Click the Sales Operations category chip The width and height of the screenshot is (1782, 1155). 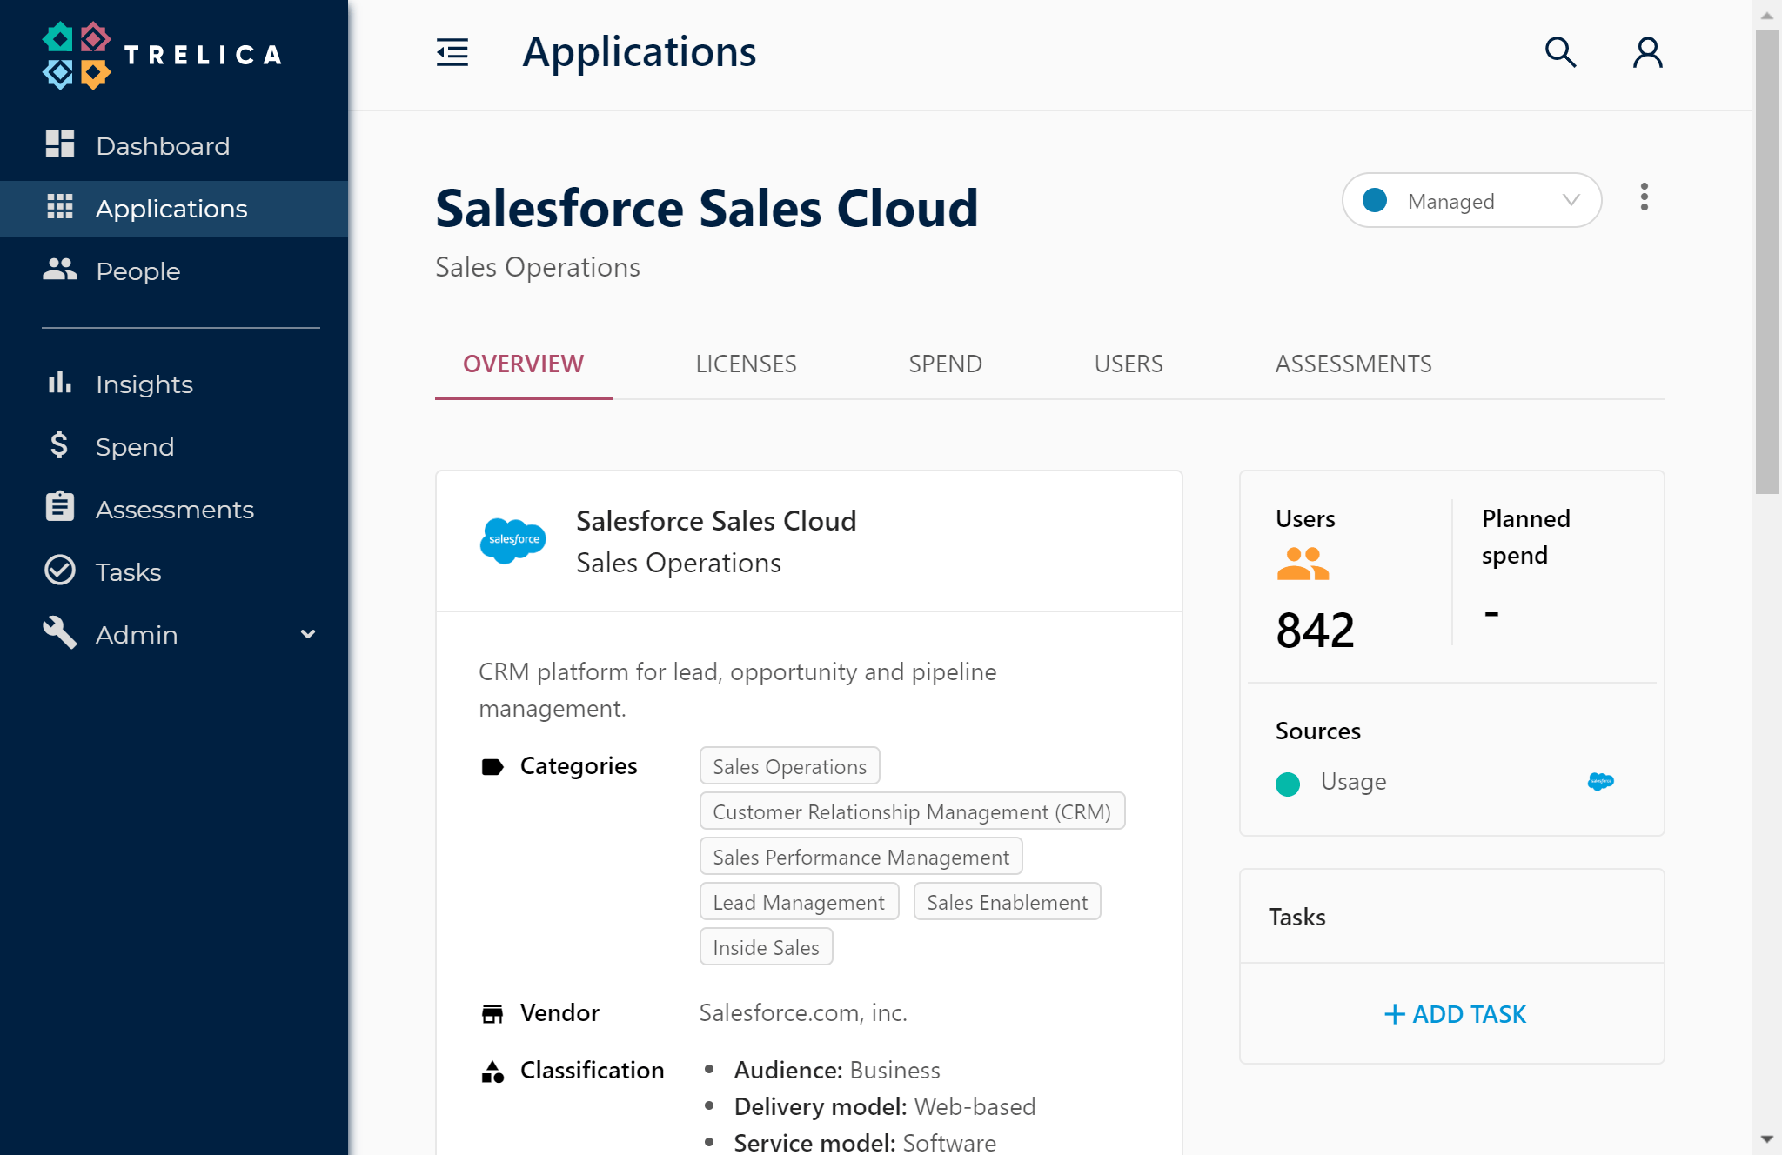pos(789,766)
